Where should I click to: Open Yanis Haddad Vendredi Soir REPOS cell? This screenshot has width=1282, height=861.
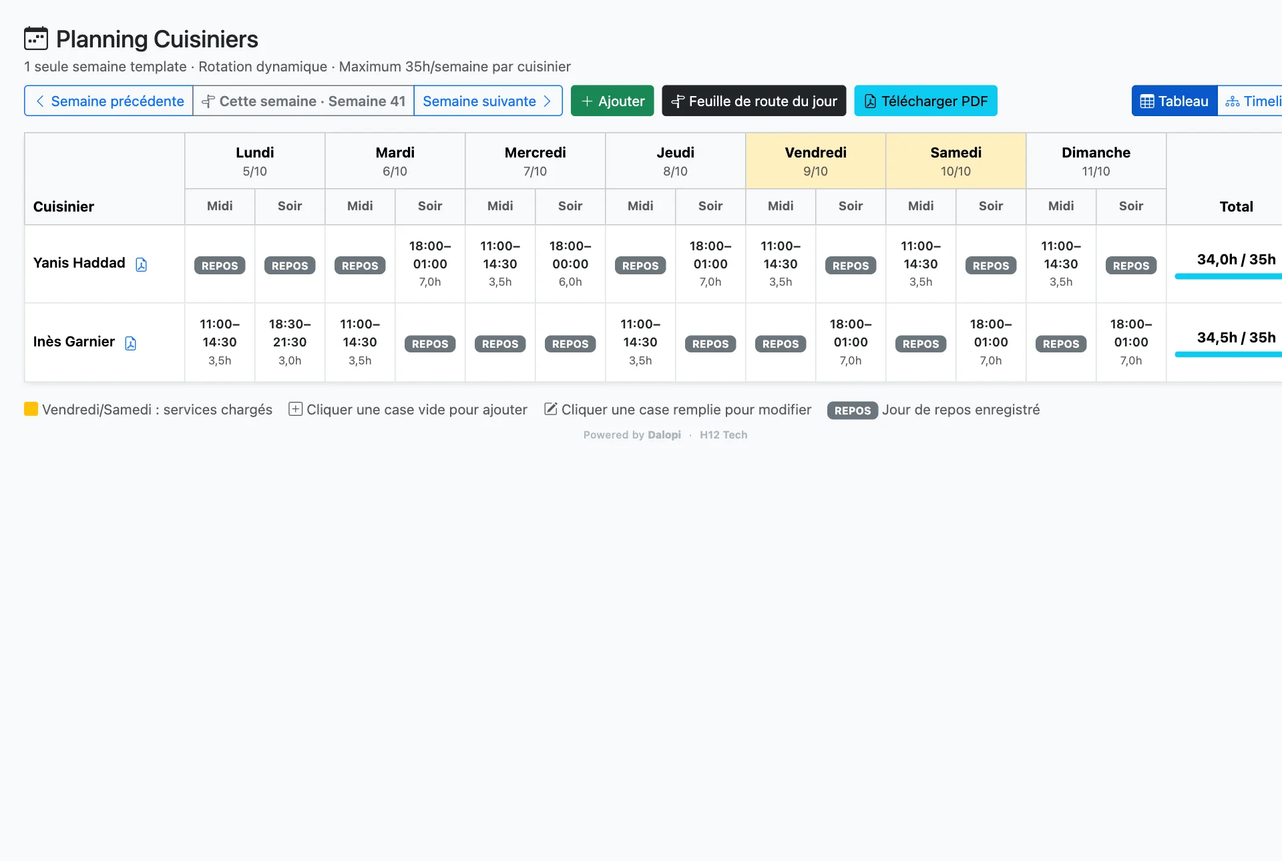tap(851, 266)
